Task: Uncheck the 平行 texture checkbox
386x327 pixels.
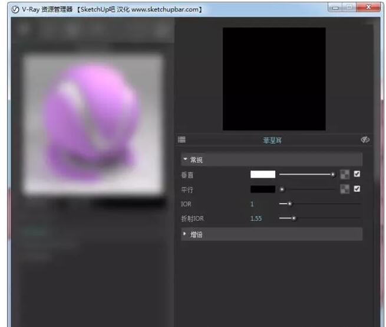Action: [x=357, y=189]
